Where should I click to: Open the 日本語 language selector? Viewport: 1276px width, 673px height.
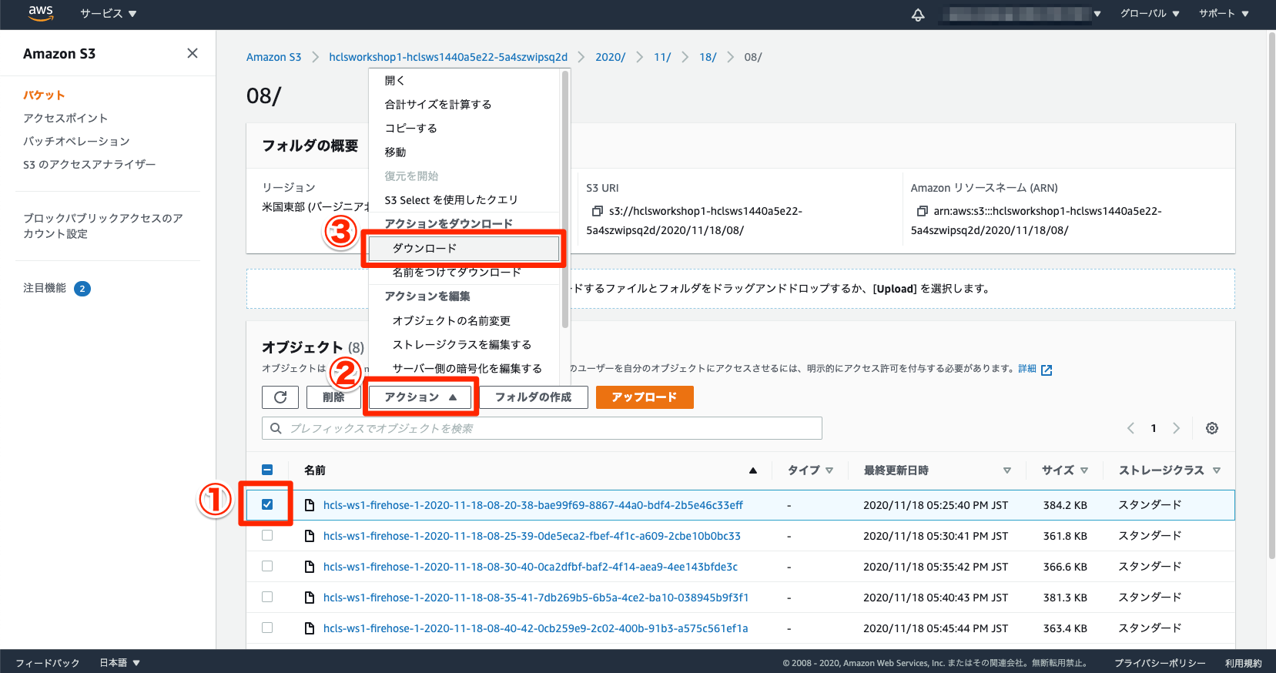pyautogui.click(x=119, y=663)
